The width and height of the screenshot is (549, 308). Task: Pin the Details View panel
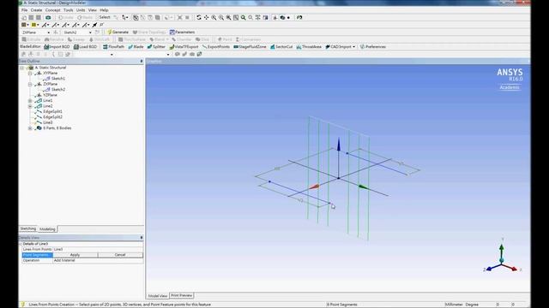[x=142, y=238]
